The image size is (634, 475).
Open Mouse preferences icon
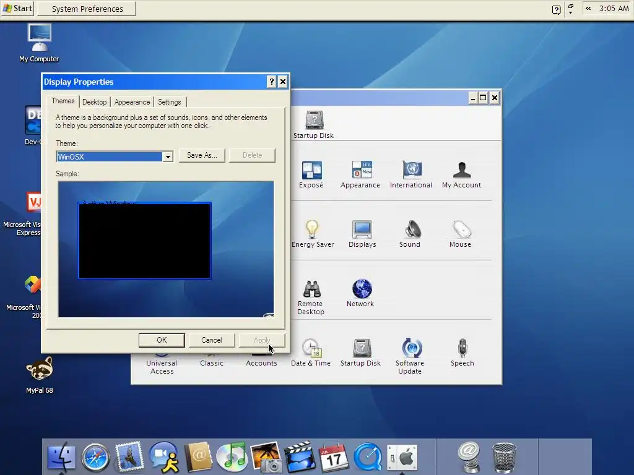[x=461, y=229]
